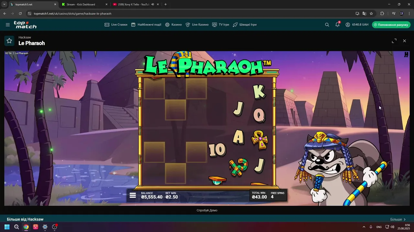414x232 pixels.
Task: Click ENG language indicator
Action: pos(379,227)
